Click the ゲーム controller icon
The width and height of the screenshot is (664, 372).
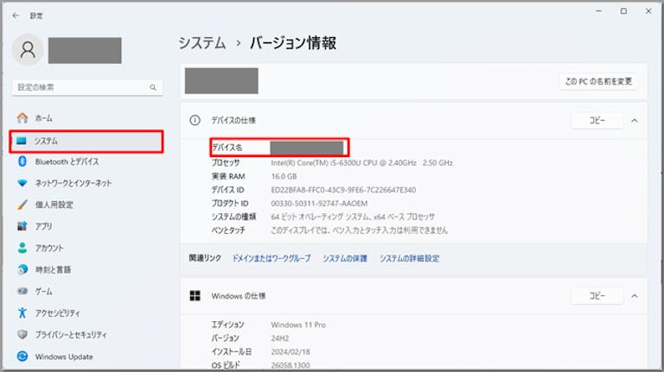(x=22, y=291)
